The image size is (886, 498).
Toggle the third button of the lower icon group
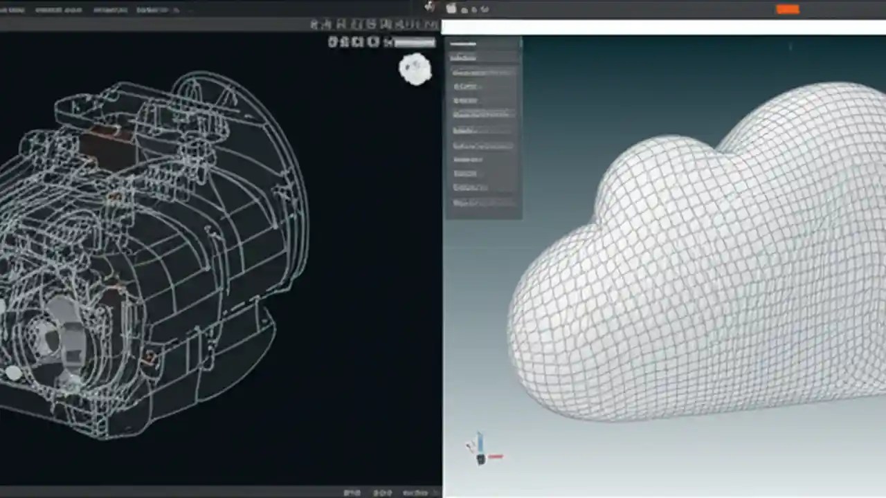tap(357, 42)
